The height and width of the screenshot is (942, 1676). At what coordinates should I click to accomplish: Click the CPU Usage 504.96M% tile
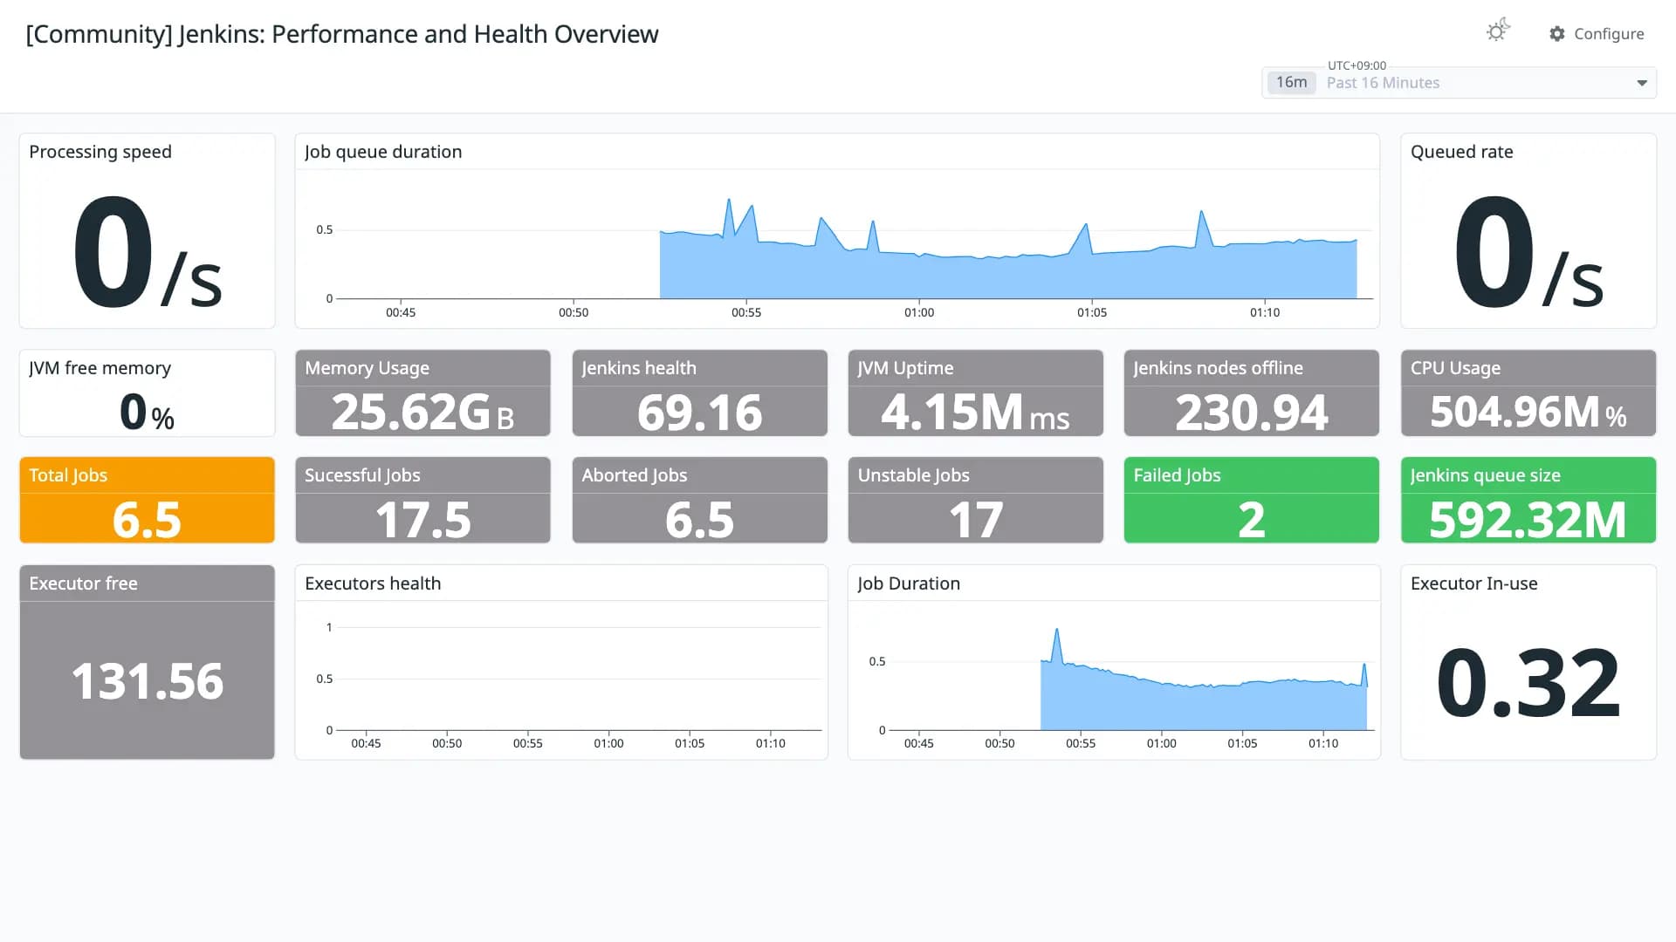coord(1528,393)
